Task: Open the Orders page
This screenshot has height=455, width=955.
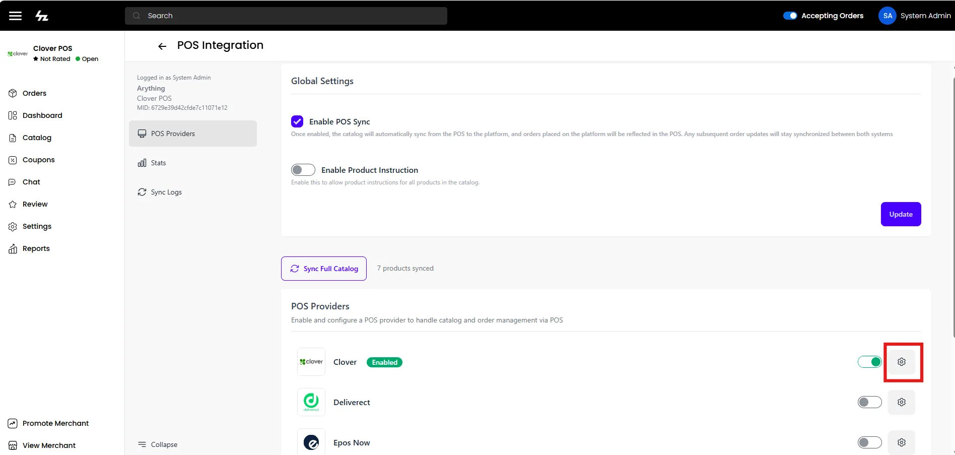Action: [x=28, y=93]
